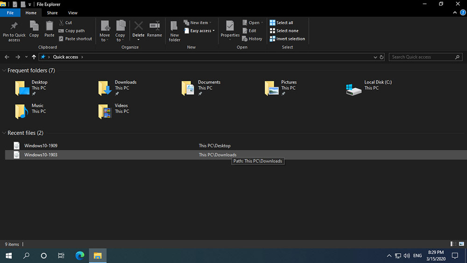Viewport: 467px width, 263px height.
Task: Click the Rename icon
Action: 155,26
